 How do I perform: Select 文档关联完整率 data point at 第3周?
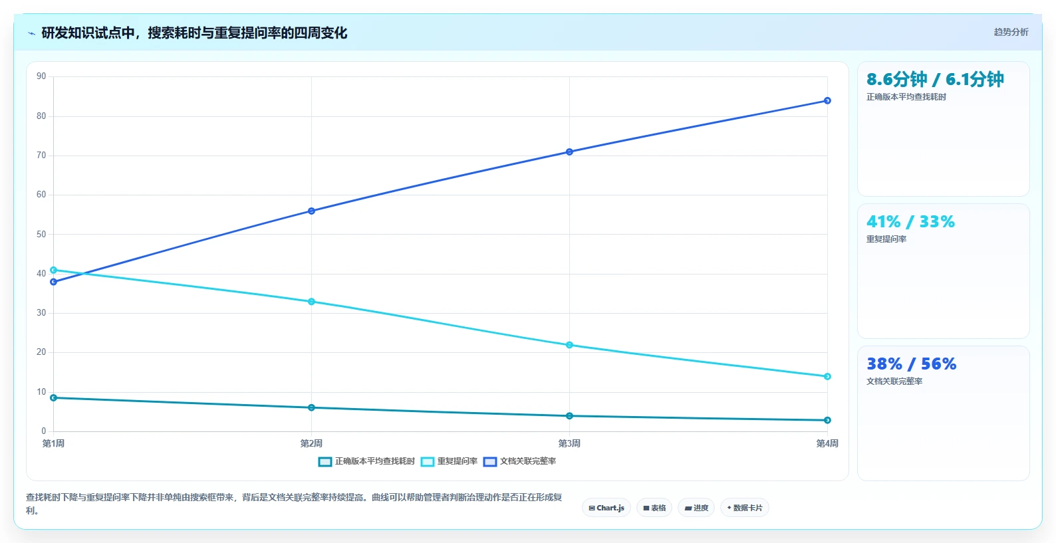[x=569, y=152]
